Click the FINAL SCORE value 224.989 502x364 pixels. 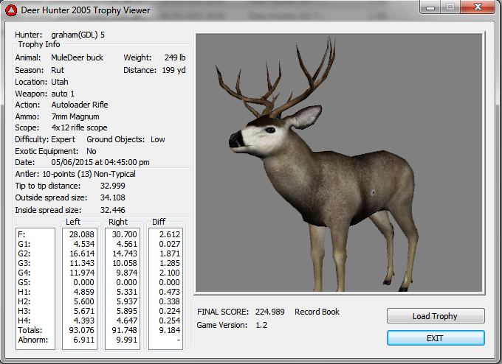pyautogui.click(x=270, y=312)
